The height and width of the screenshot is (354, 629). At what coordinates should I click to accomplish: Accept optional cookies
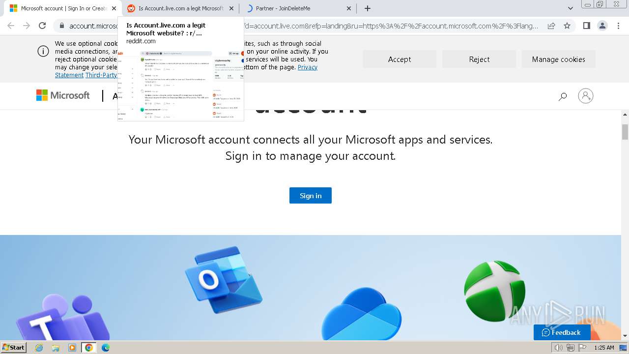[x=400, y=59]
